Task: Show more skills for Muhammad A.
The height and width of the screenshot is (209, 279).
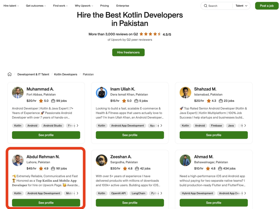Action: coord(77,126)
